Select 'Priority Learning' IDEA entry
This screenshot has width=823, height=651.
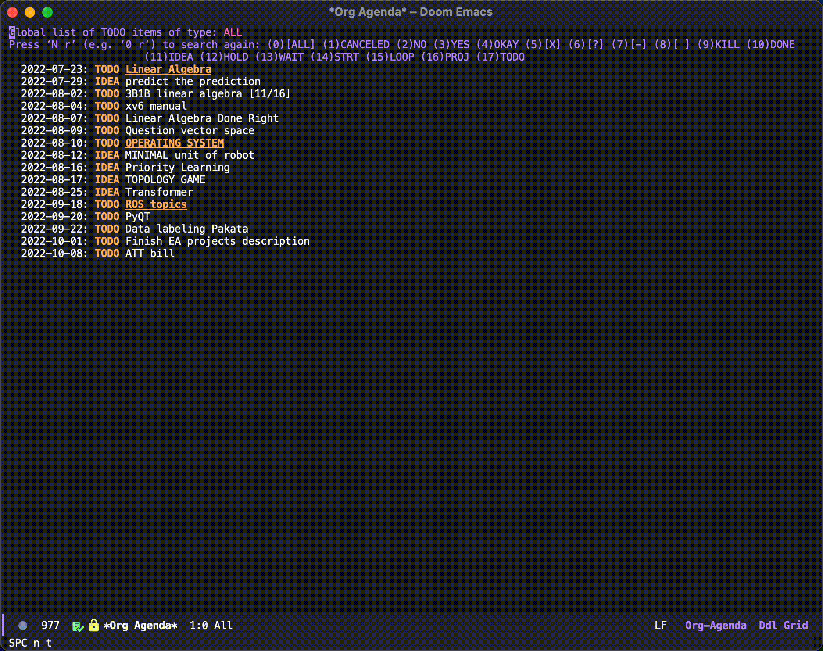178,168
